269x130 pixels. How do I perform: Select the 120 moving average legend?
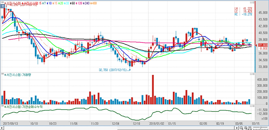[x=79, y=3]
